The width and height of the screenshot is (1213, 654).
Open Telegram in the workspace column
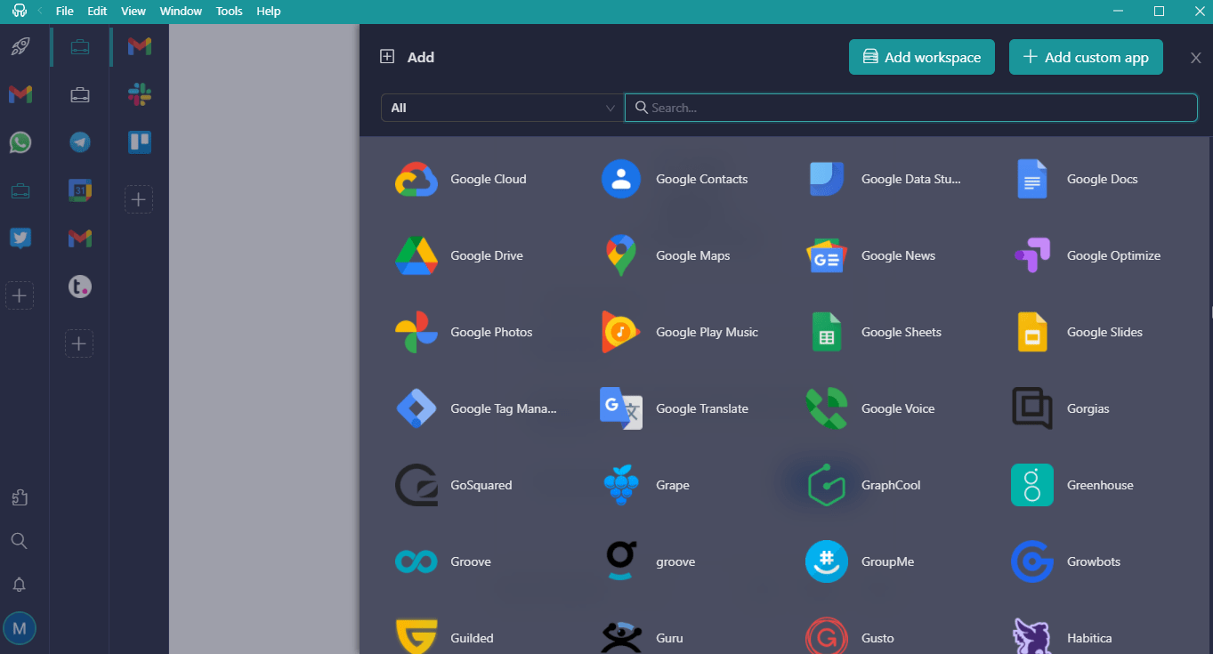pos(80,141)
